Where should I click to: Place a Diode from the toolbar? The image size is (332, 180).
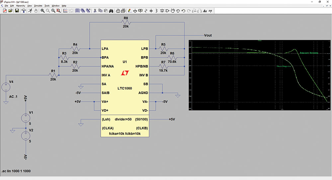pyautogui.click(x=162, y=11)
